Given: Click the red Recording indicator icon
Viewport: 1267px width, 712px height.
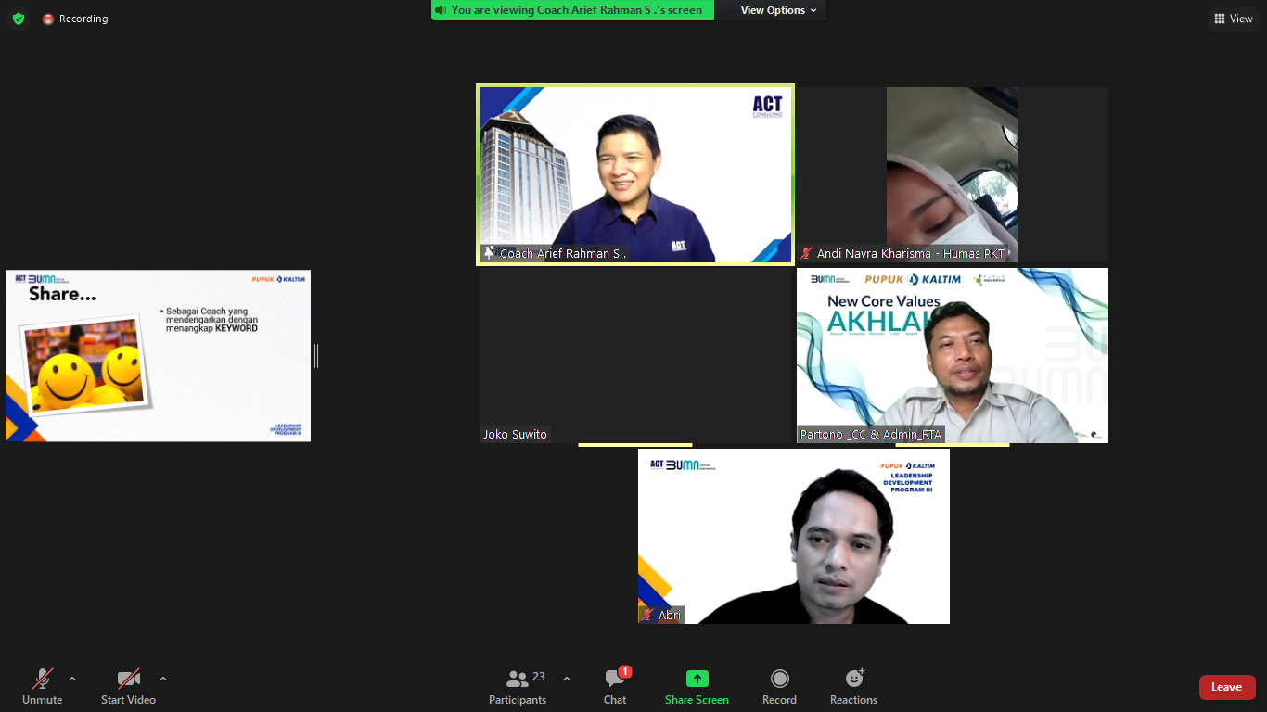Looking at the screenshot, I should coord(48,19).
